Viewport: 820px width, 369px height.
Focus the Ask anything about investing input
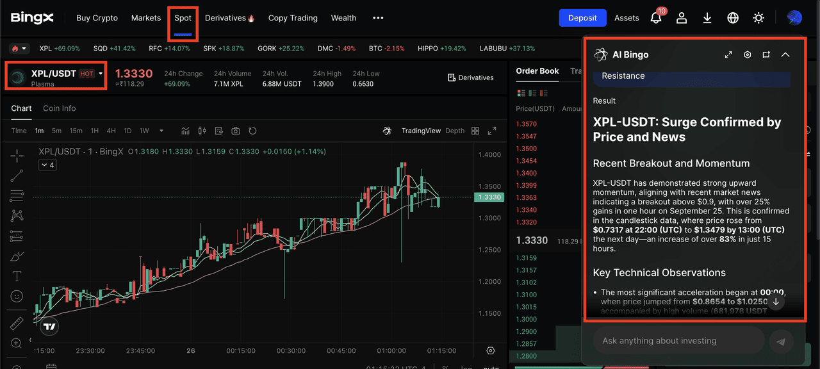679,341
